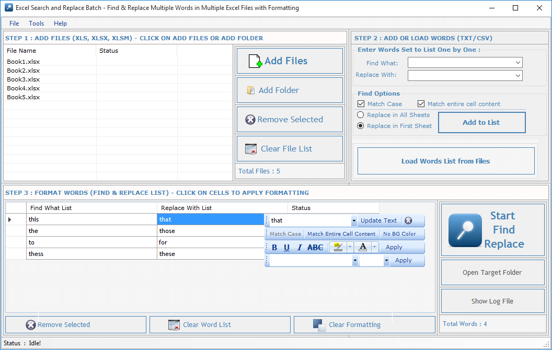Click the 'for' cell in Replace With List

pyautogui.click(x=211, y=242)
